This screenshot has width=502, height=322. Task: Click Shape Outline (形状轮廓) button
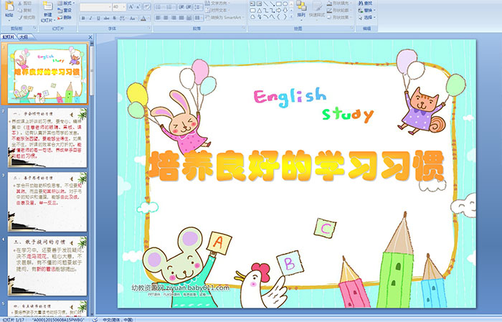[x=338, y=10]
